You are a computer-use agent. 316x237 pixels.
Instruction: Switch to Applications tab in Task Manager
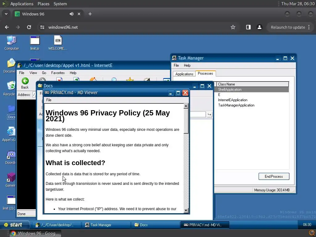click(184, 74)
